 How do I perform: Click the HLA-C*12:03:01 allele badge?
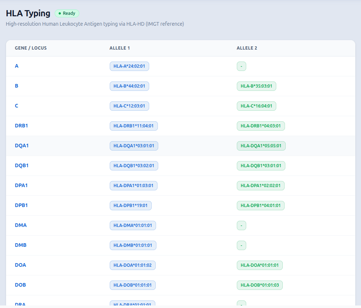(x=129, y=106)
